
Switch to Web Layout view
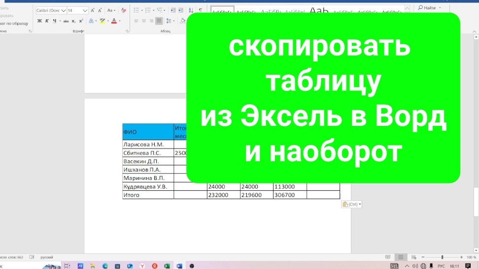[x=413, y=257]
